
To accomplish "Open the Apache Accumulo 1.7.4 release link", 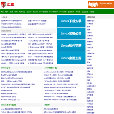I will coord(58,72).
